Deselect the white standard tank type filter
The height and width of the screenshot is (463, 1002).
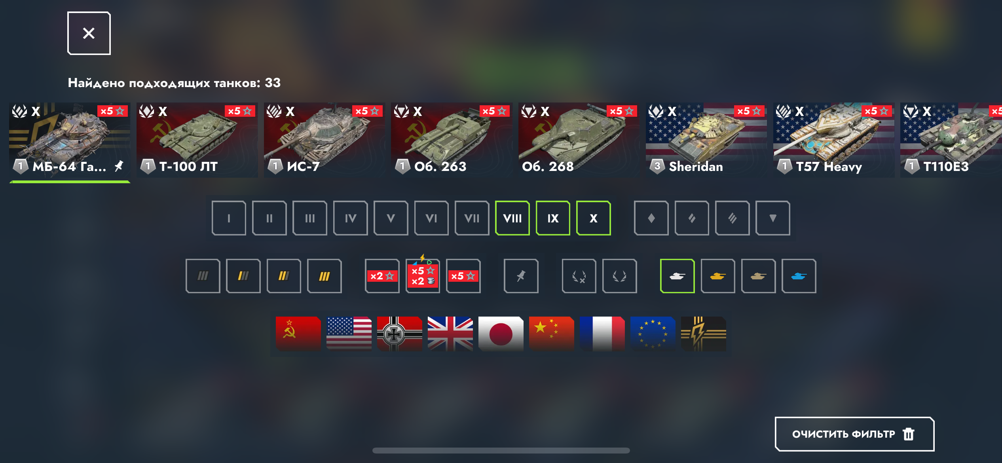(677, 276)
